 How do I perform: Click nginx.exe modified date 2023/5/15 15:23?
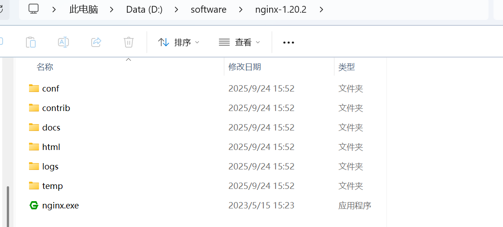pyautogui.click(x=261, y=206)
